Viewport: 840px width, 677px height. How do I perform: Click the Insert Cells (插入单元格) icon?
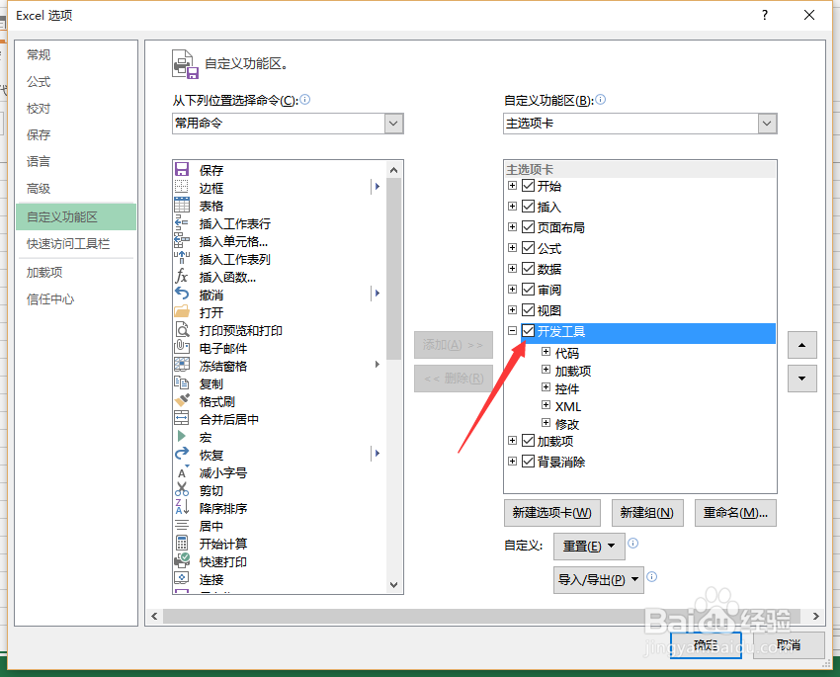click(x=182, y=240)
